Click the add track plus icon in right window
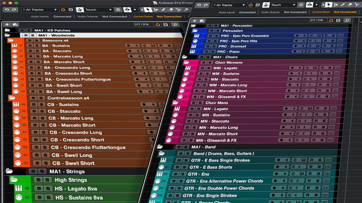362x203 pixels. point(195,21)
